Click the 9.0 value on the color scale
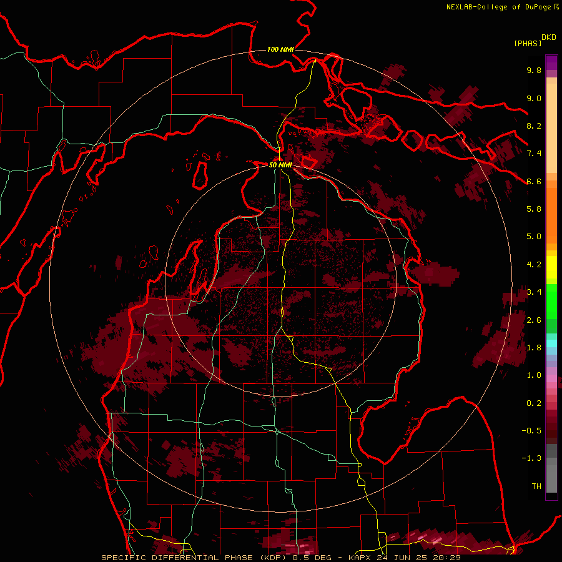The width and height of the screenshot is (562, 562). point(534,98)
